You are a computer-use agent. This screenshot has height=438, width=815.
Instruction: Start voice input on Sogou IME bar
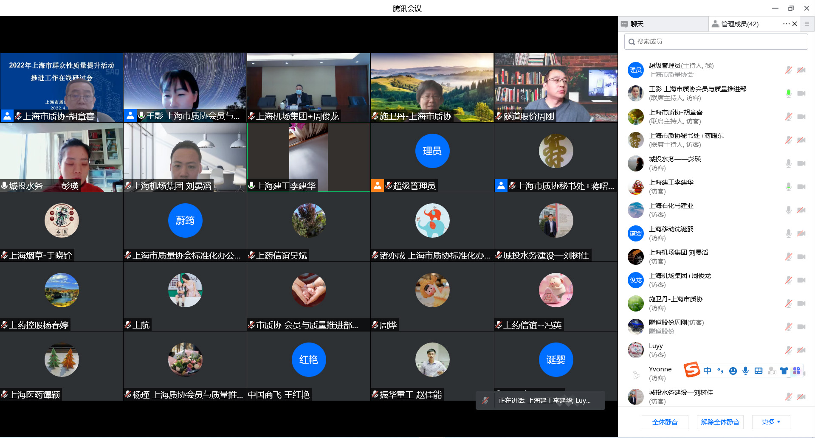point(746,371)
